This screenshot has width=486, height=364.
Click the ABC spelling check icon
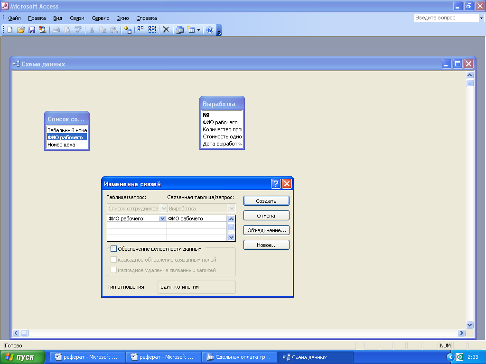pyautogui.click(x=78, y=30)
